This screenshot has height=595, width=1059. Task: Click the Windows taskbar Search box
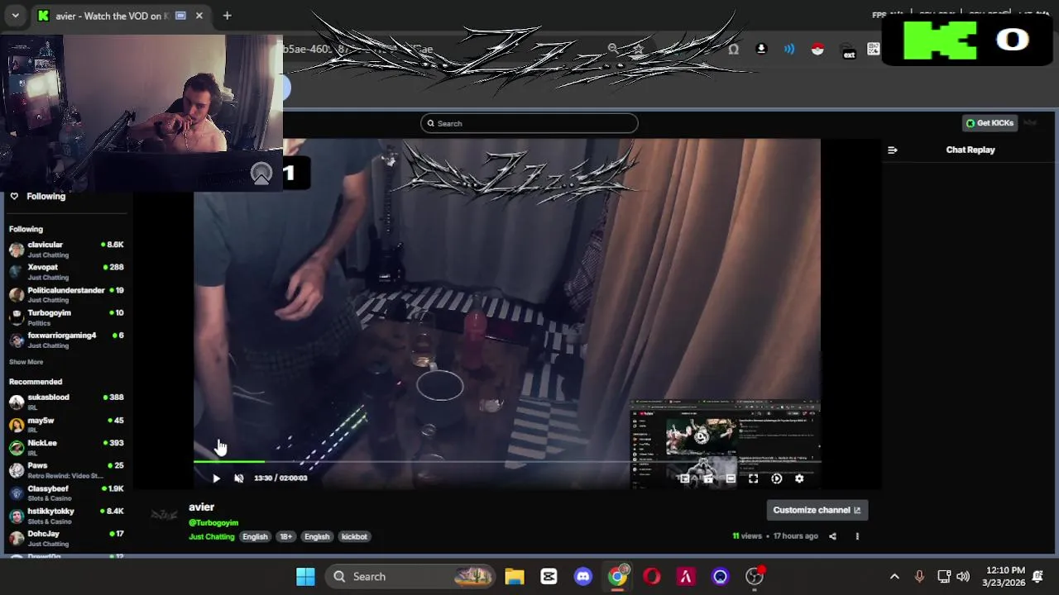409,577
